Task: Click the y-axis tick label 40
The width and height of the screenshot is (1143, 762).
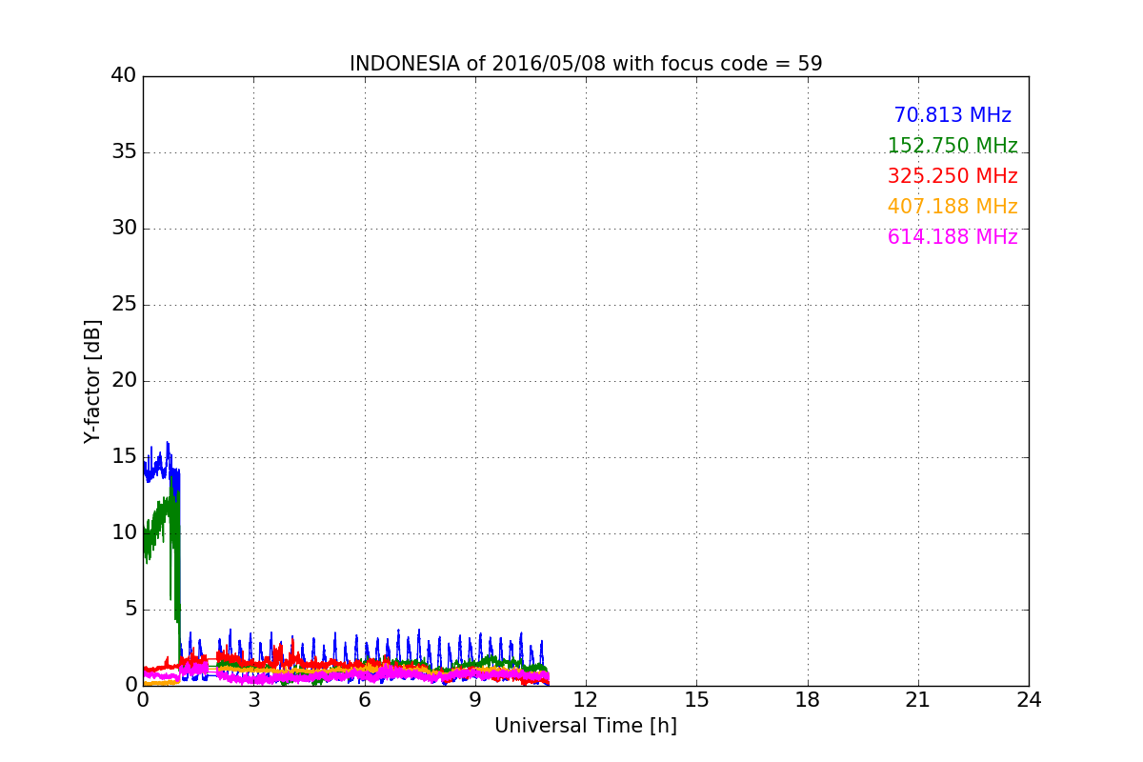Action: 124,75
